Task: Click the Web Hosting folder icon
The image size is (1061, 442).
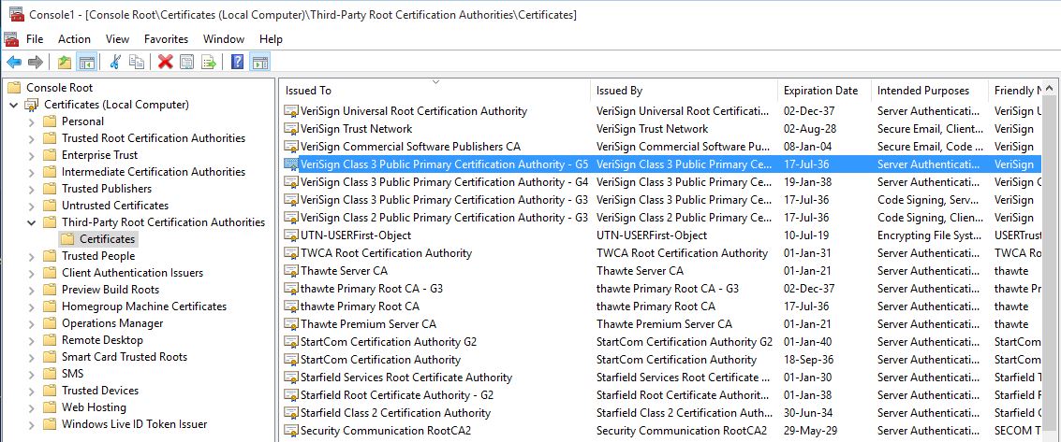Action: 50,407
